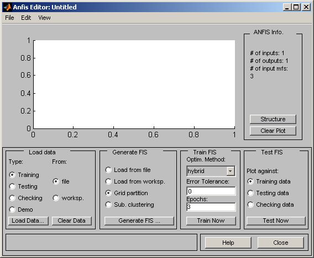Screen dimensions: 314x258
Task: Start training with Train Now button
Action: coord(211,221)
